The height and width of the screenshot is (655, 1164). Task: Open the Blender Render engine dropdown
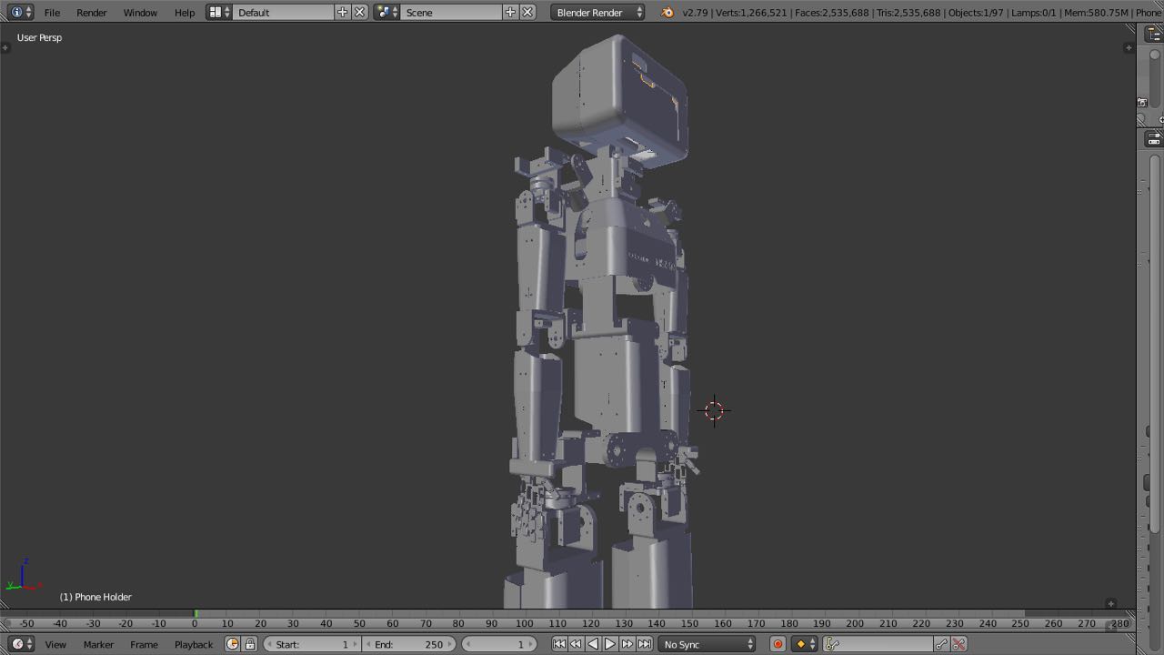tap(599, 13)
